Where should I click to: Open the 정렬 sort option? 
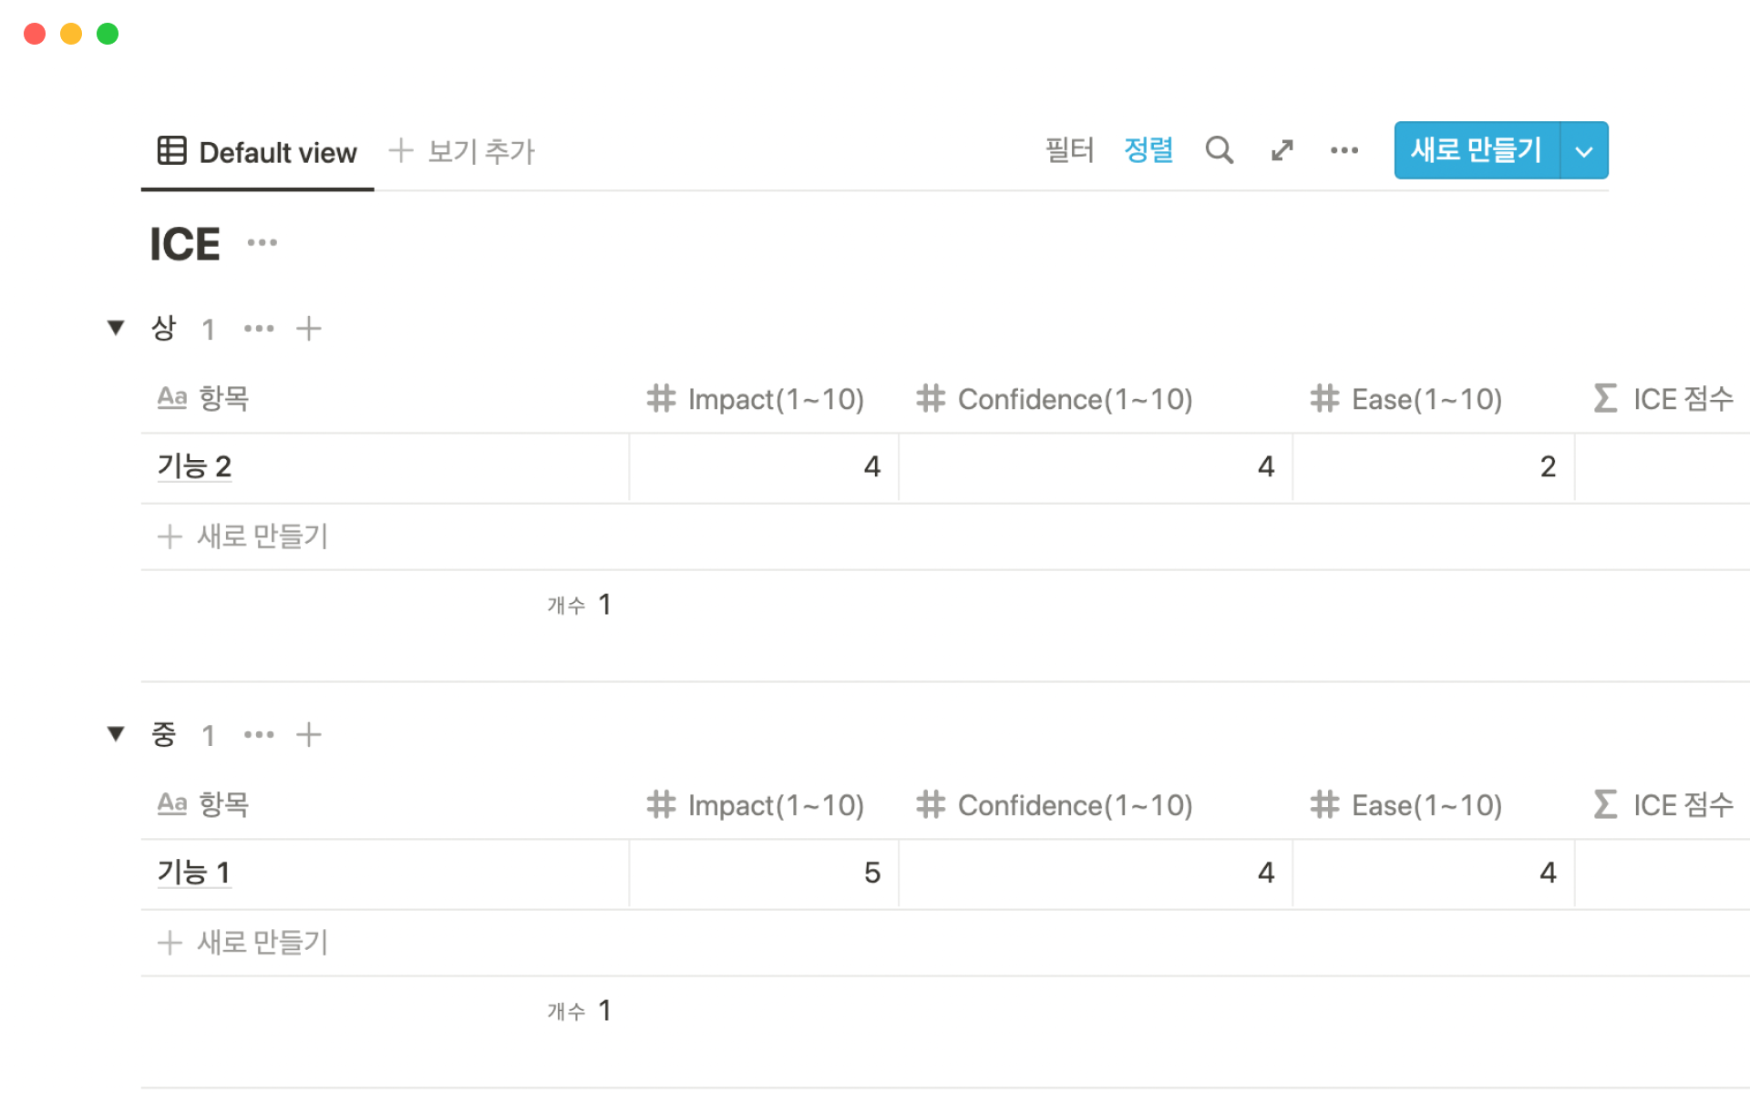1148,150
